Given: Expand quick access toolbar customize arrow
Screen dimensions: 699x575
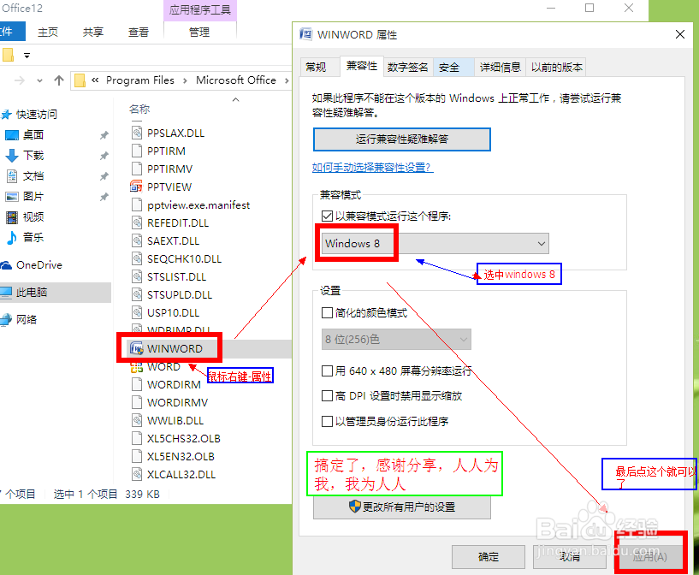Looking at the screenshot, I should (x=27, y=56).
